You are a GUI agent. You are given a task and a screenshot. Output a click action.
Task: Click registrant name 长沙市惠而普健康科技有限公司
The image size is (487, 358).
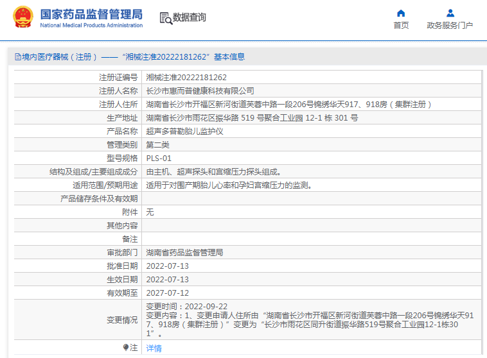200,90
